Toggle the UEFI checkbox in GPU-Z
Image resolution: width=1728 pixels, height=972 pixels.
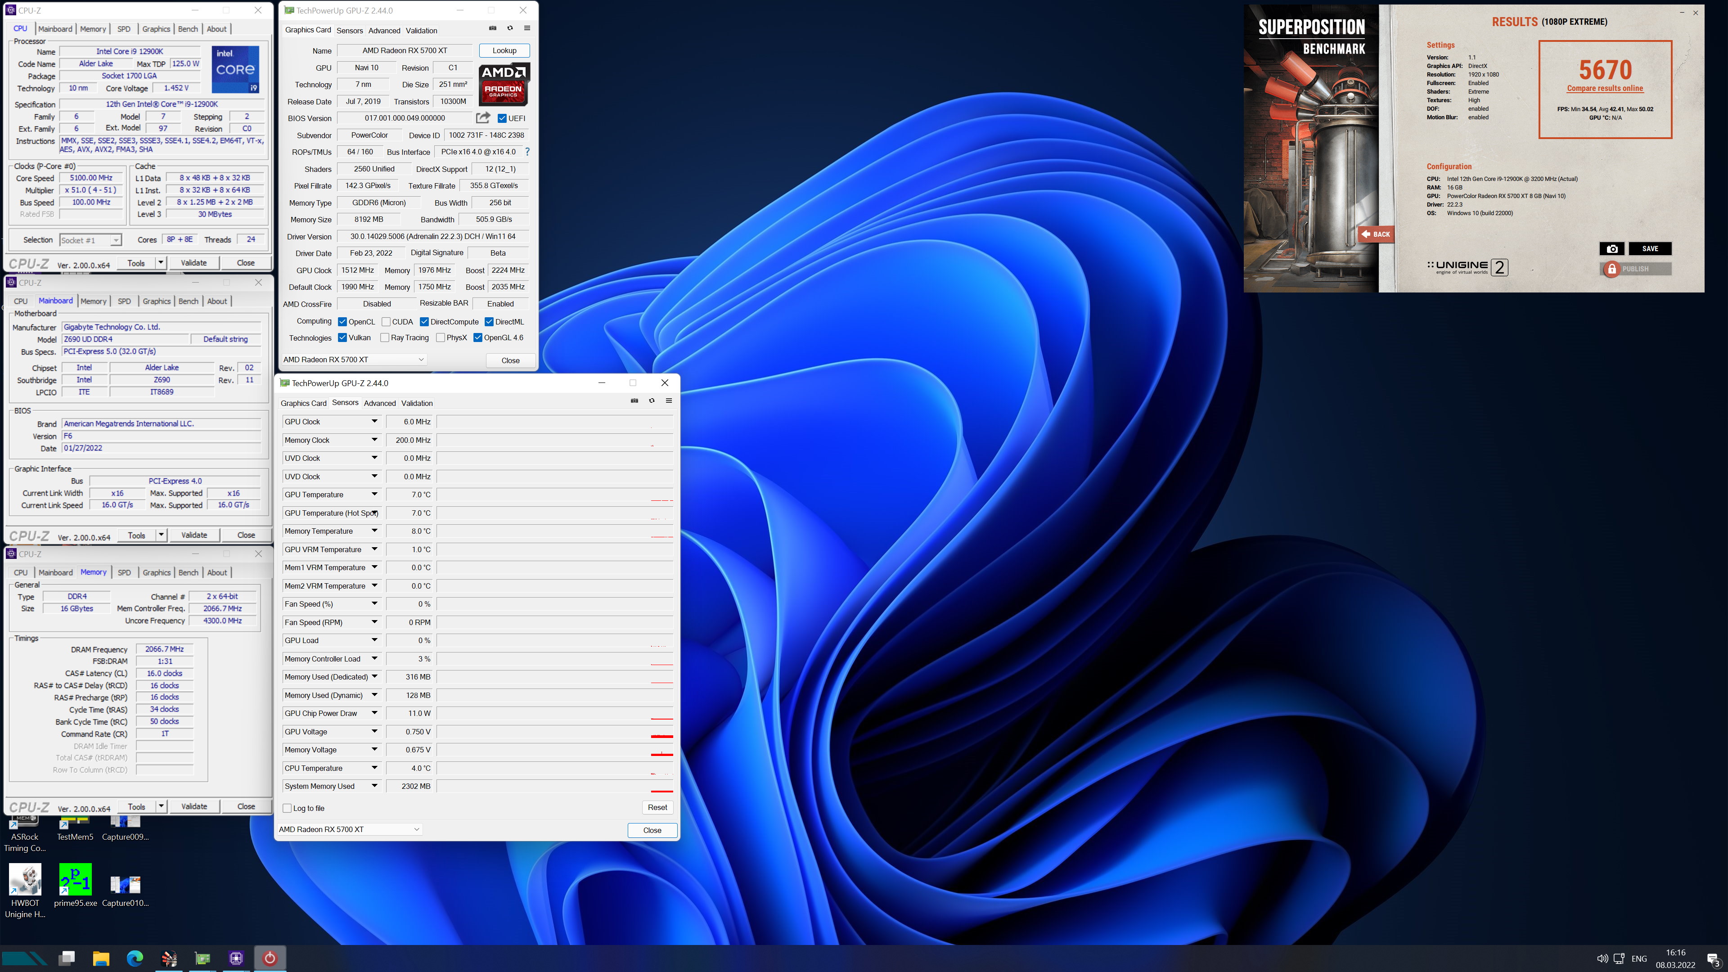[502, 118]
